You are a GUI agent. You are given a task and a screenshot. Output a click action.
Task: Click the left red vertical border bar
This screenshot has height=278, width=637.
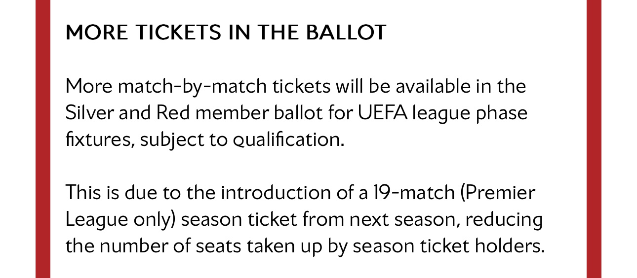43,139
